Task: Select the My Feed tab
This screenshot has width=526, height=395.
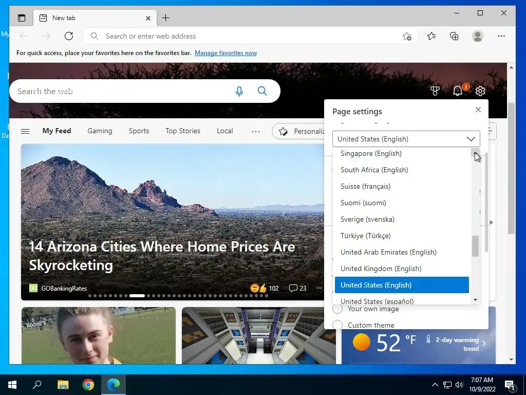Action: 57,131
